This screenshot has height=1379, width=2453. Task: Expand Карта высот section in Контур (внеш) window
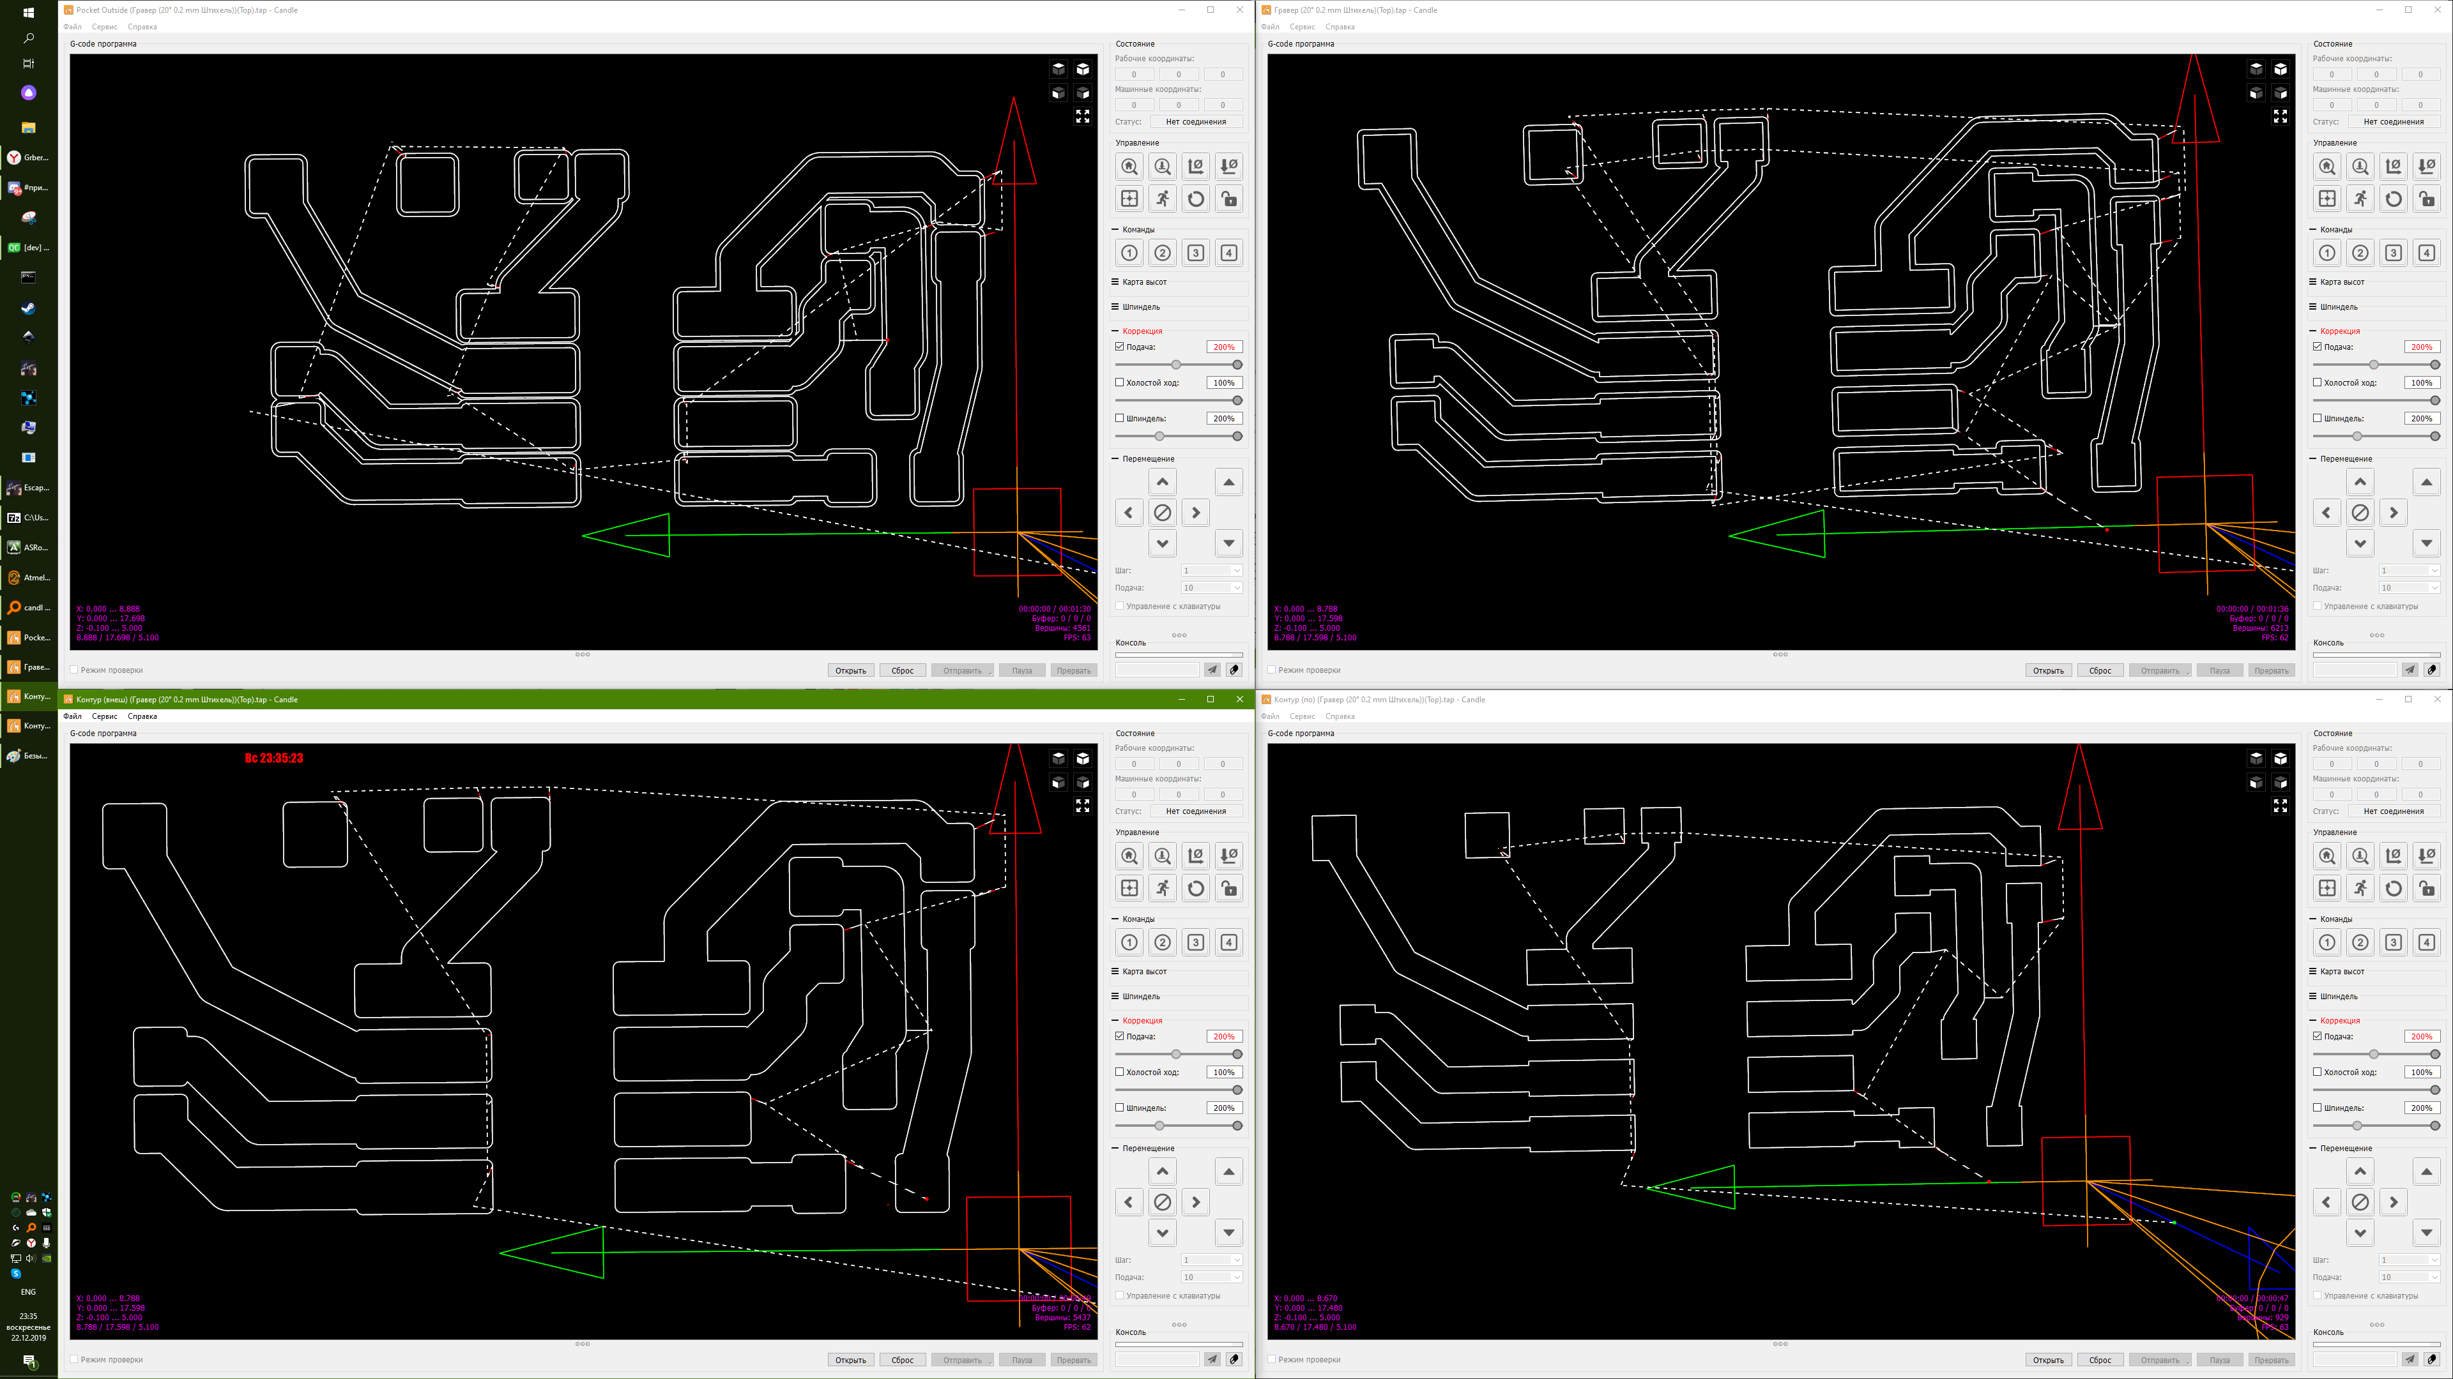[1143, 972]
